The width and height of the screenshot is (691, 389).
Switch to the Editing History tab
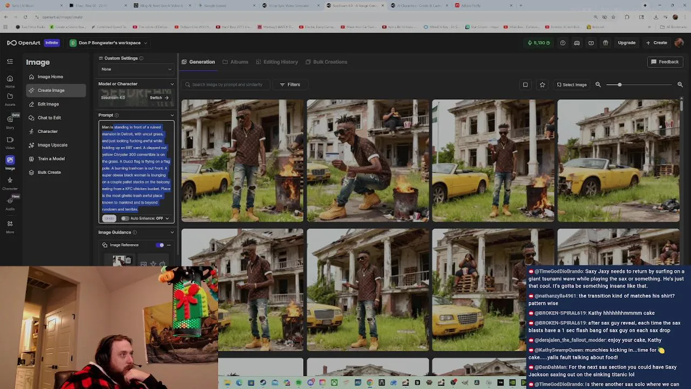[277, 62]
